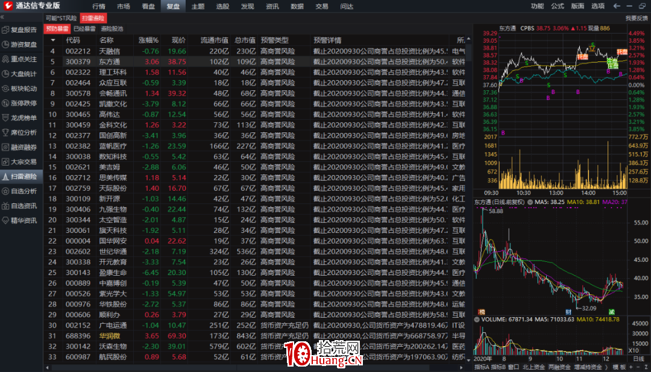
Task: Click the 我要反馈 feedback link
Action: tap(637, 18)
